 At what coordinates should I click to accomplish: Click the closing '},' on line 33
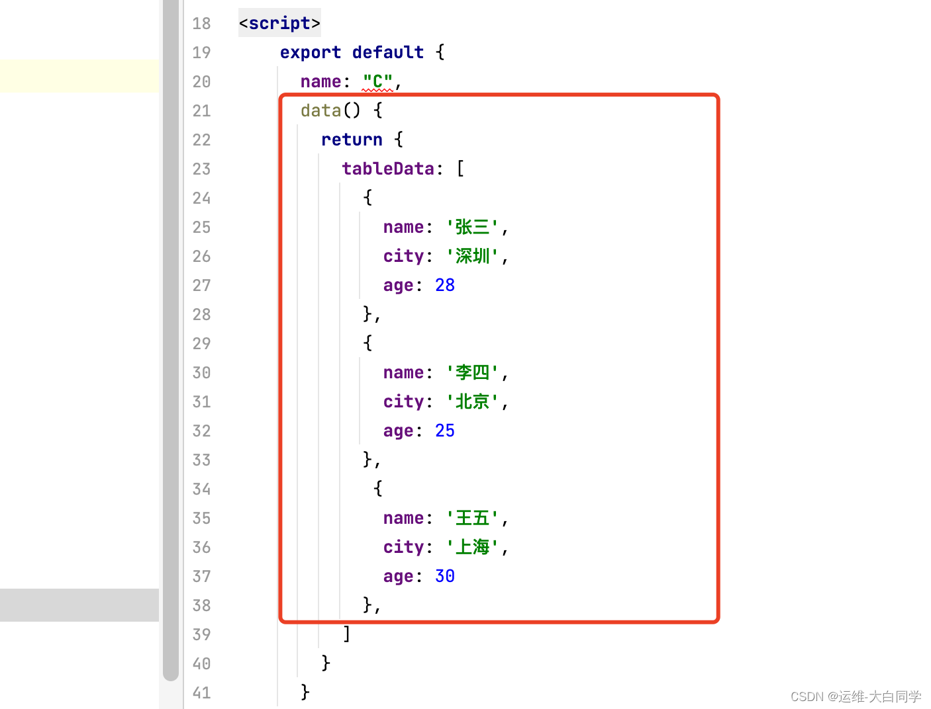371,460
